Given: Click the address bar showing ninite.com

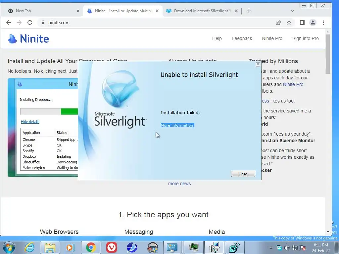Looking at the screenshot, I should (x=156, y=22).
